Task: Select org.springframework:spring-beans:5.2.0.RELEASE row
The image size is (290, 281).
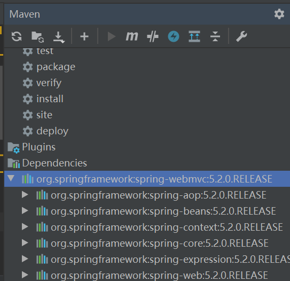Action: (147, 211)
